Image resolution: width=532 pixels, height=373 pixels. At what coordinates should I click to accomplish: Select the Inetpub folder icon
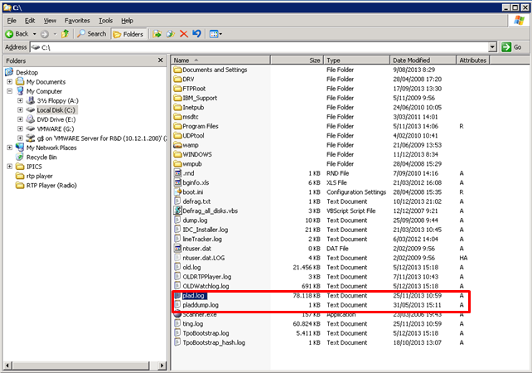(x=178, y=108)
